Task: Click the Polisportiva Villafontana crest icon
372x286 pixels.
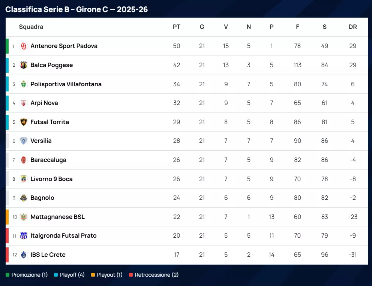Action: coord(24,84)
